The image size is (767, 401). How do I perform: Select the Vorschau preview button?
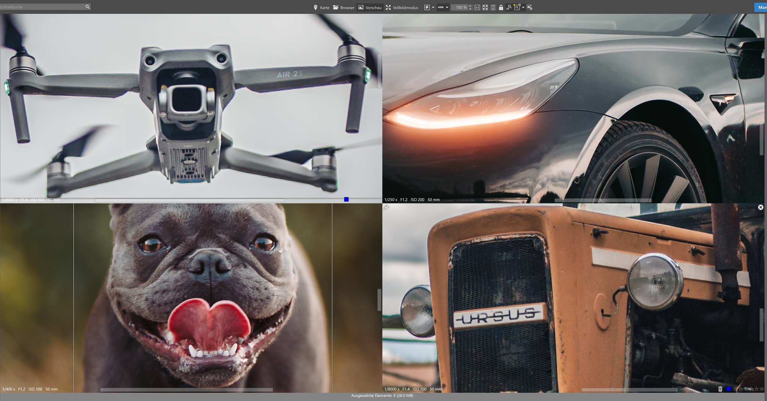click(x=370, y=7)
